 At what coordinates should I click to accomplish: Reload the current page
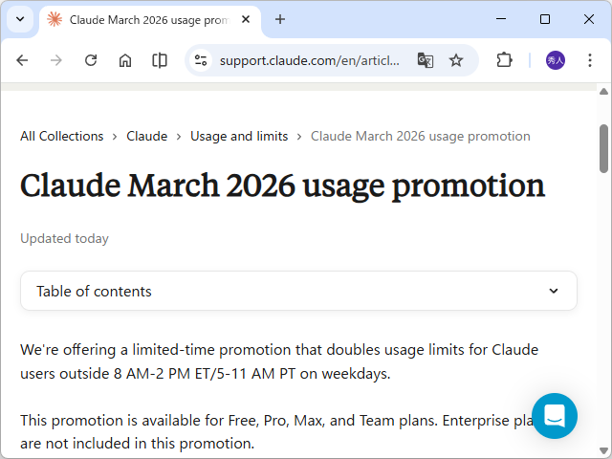point(91,60)
